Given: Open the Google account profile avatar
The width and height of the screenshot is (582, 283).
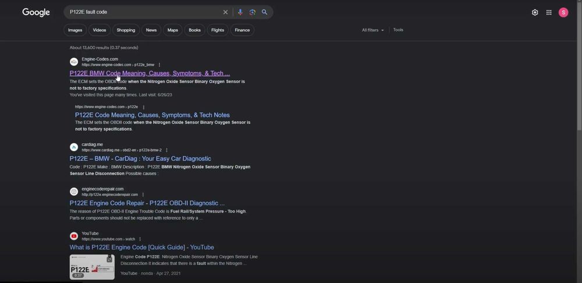Looking at the screenshot, I should tap(563, 12).
